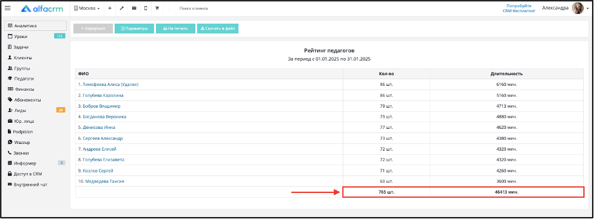Screen dimensions: 594x219
Task: Click Александра's profile avatar
Action: click(578, 8)
